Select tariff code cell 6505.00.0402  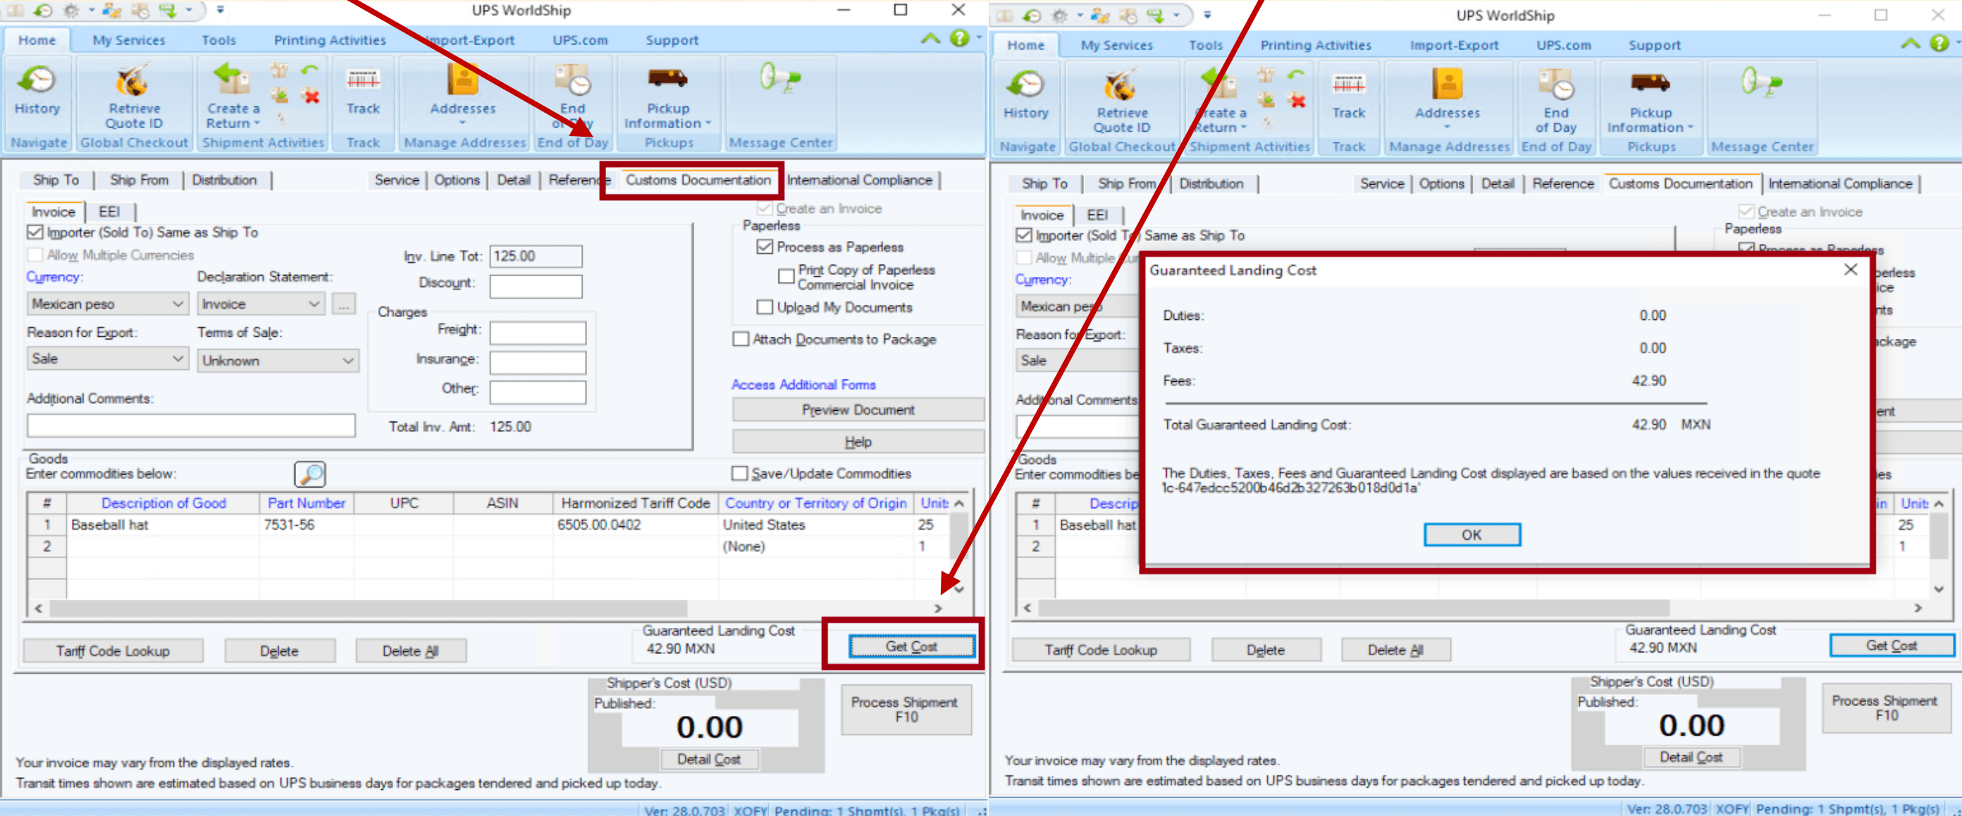635,525
